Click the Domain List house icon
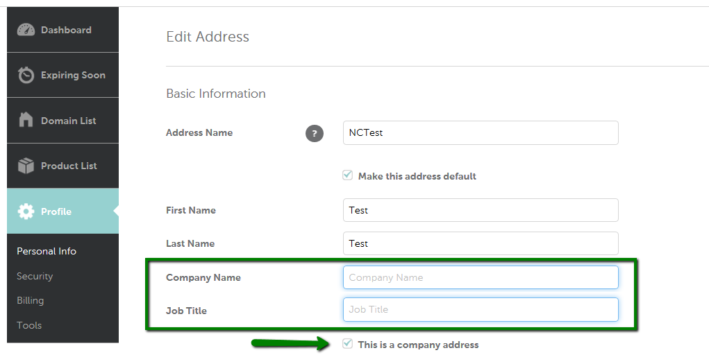 [x=26, y=120]
